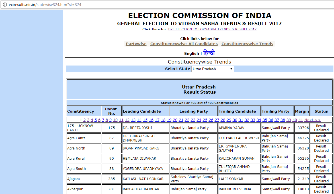Open Constituencywise-All Candidates results

click(x=184, y=44)
